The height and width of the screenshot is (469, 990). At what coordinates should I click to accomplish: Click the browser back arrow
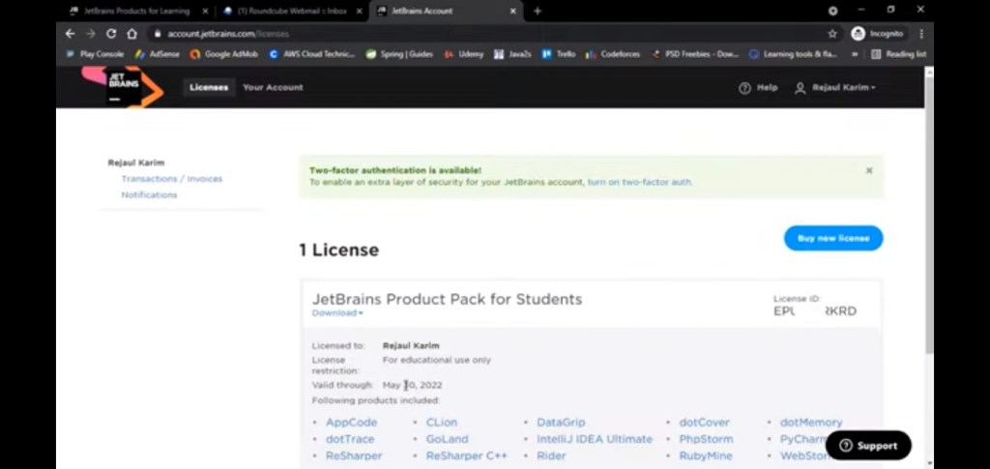click(70, 34)
